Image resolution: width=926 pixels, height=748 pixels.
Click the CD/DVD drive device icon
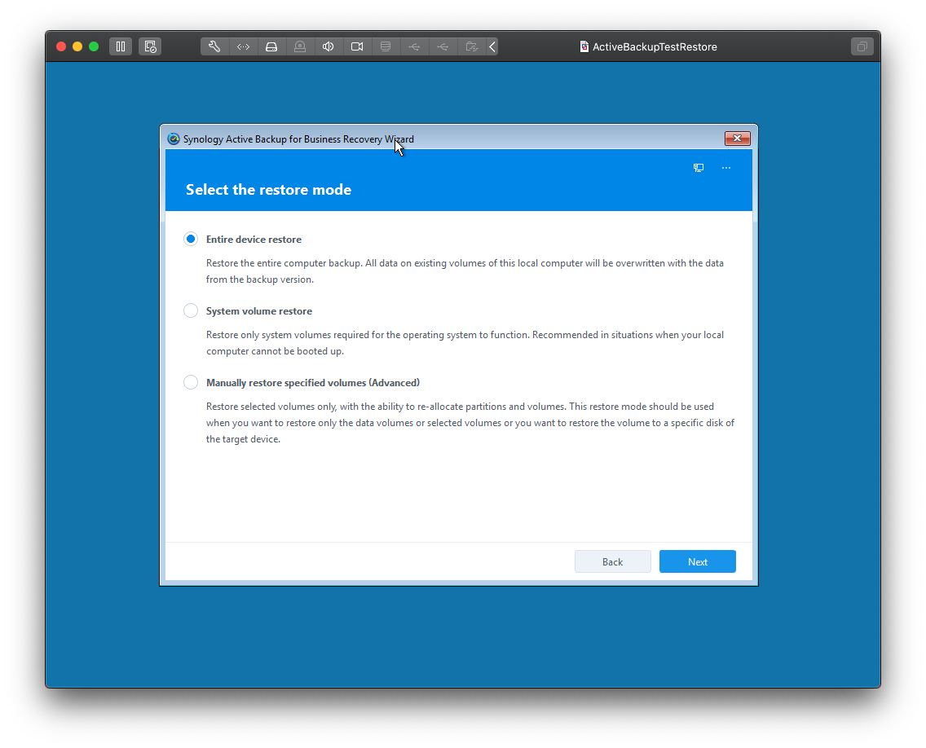coord(300,46)
